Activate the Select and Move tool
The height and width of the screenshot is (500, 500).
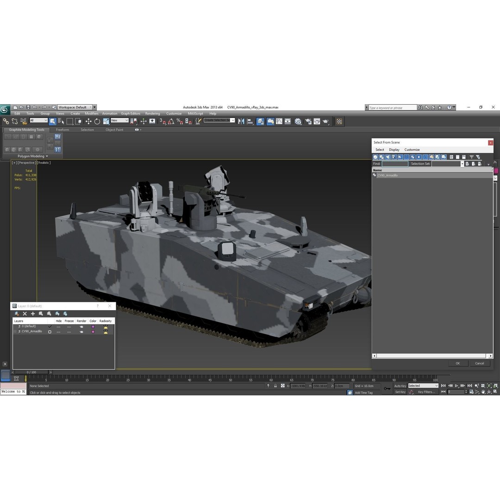pos(89,121)
